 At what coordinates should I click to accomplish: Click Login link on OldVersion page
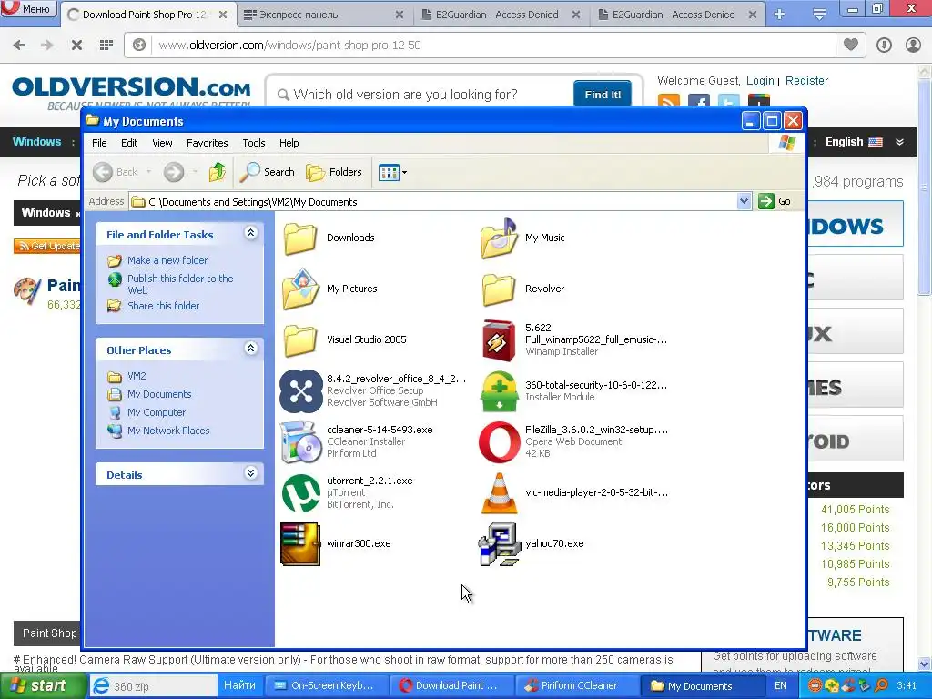760,81
